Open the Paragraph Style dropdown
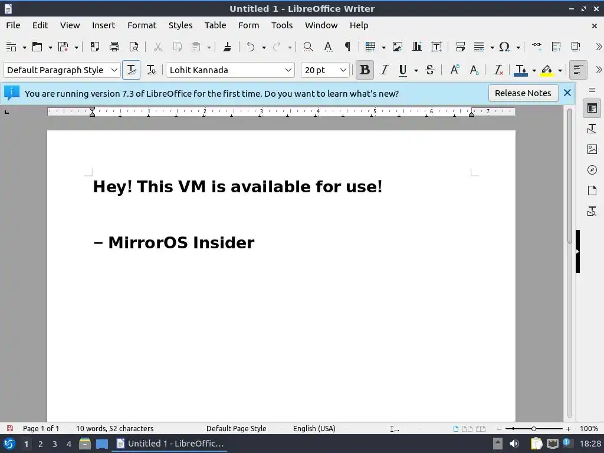Viewport: 604px width, 453px height. click(114, 70)
